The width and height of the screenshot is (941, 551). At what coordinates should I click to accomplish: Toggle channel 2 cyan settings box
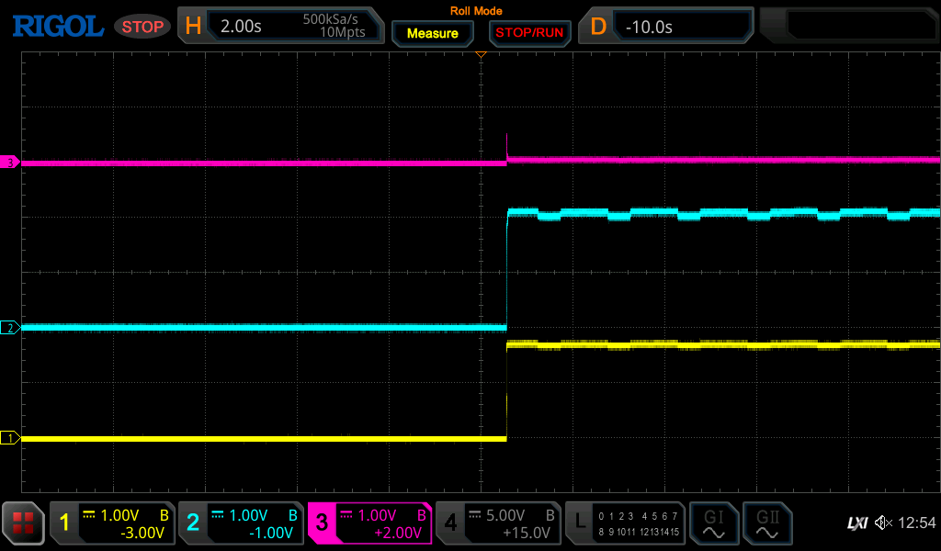point(241,523)
